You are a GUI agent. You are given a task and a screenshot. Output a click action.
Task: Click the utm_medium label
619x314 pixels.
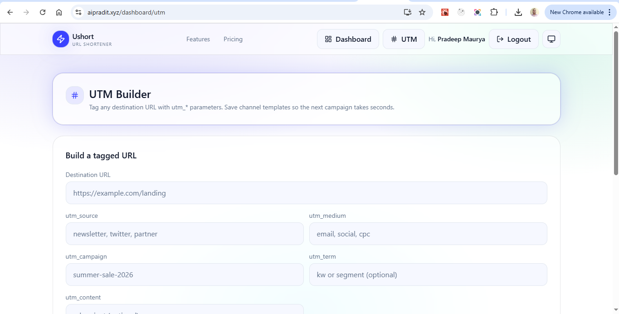pyautogui.click(x=327, y=216)
